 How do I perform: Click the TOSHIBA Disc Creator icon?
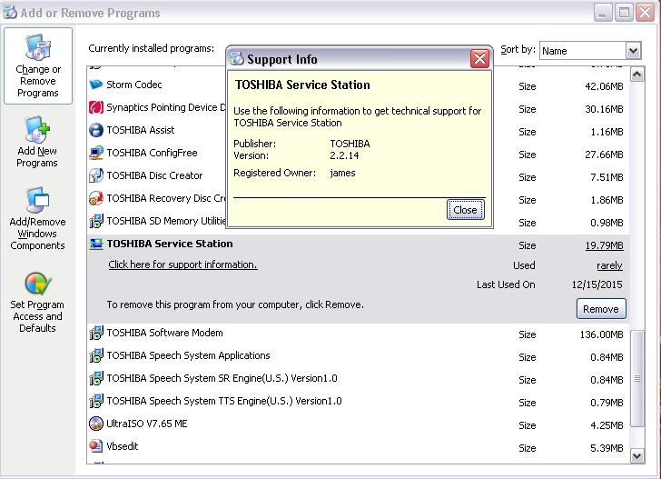tap(96, 176)
